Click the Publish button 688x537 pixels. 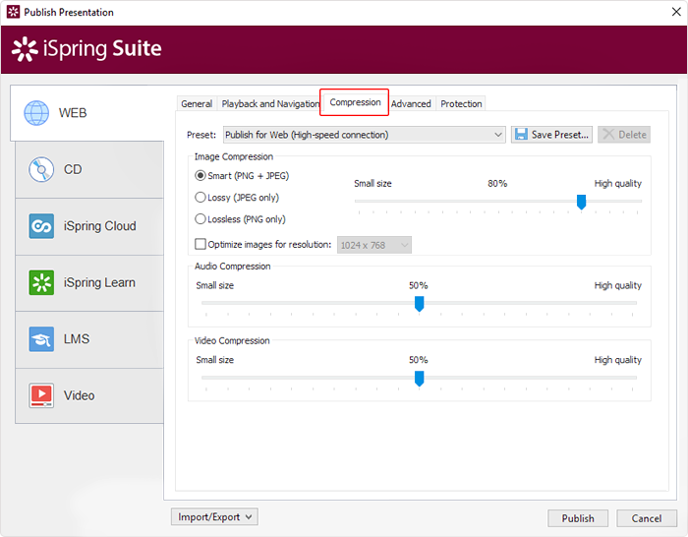pos(578,518)
